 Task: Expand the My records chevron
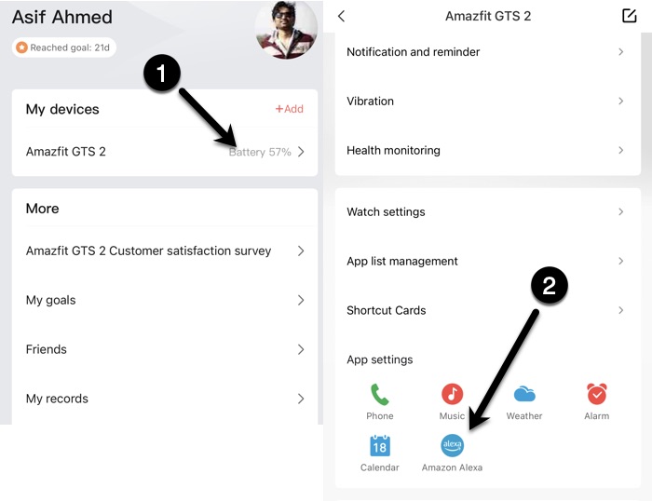301,399
